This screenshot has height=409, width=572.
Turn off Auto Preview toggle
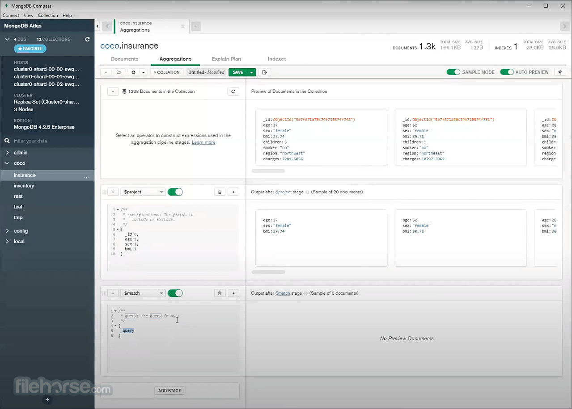coord(506,72)
